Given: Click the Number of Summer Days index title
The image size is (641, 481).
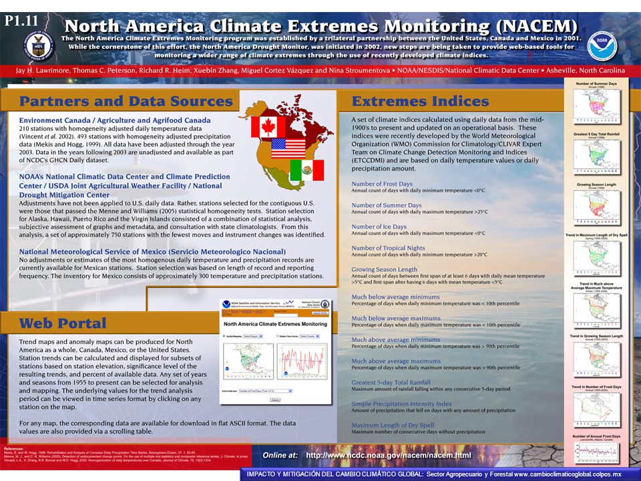Looking at the screenshot, I should [387, 205].
